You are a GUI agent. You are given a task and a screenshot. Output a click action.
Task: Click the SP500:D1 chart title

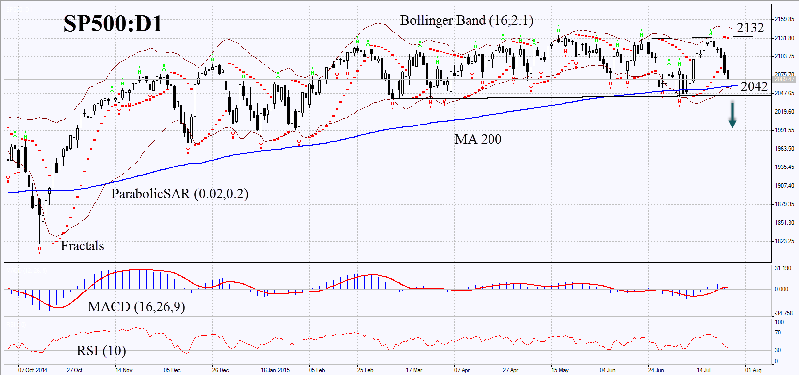(x=113, y=23)
